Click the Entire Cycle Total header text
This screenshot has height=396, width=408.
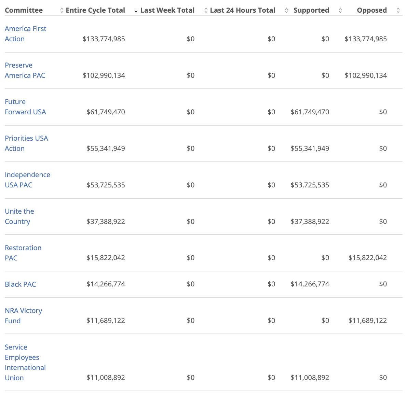95,10
